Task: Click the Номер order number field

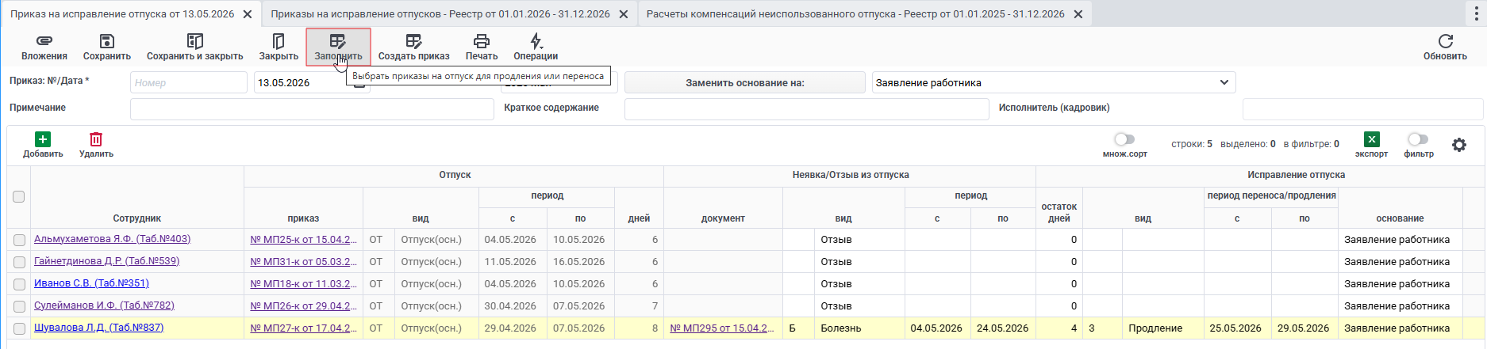Action: 189,82
